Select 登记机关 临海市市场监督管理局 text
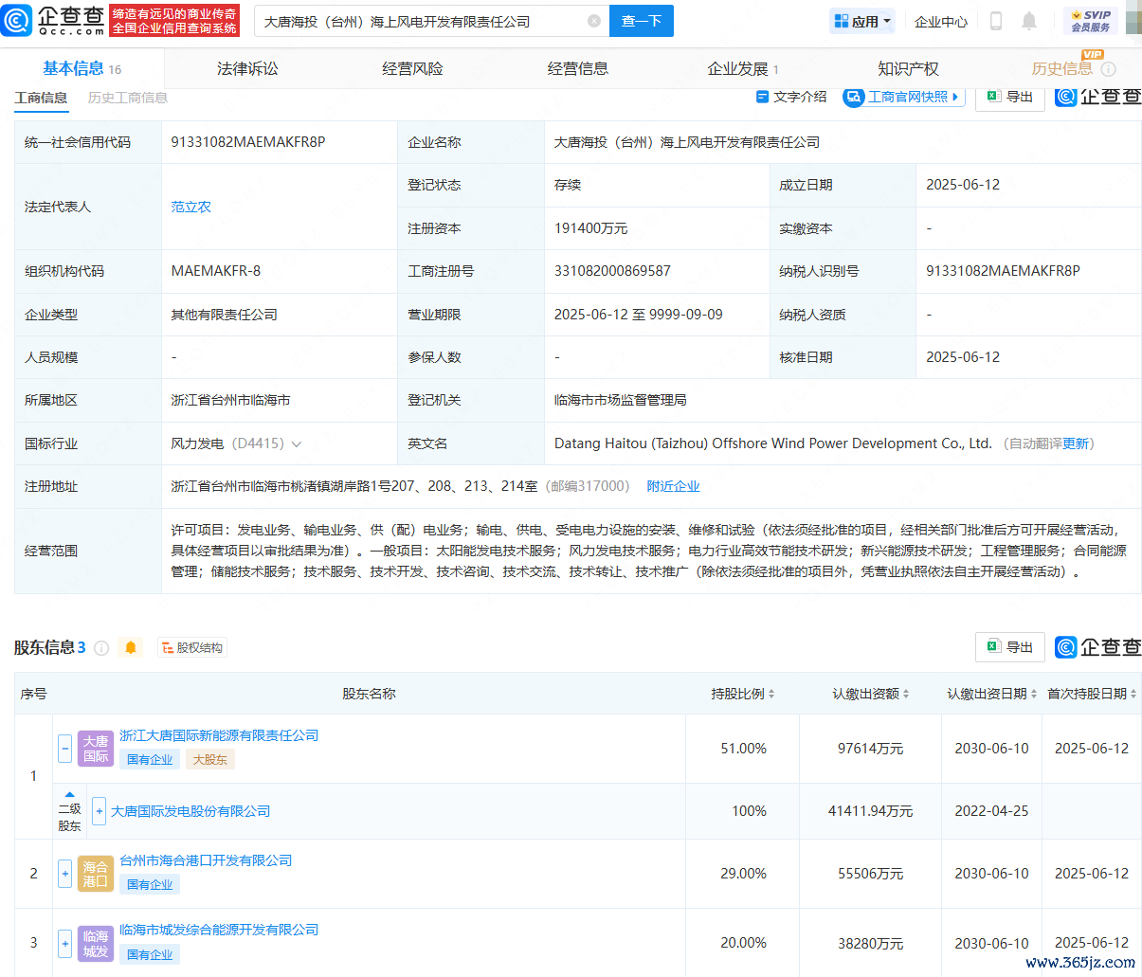 621,400
